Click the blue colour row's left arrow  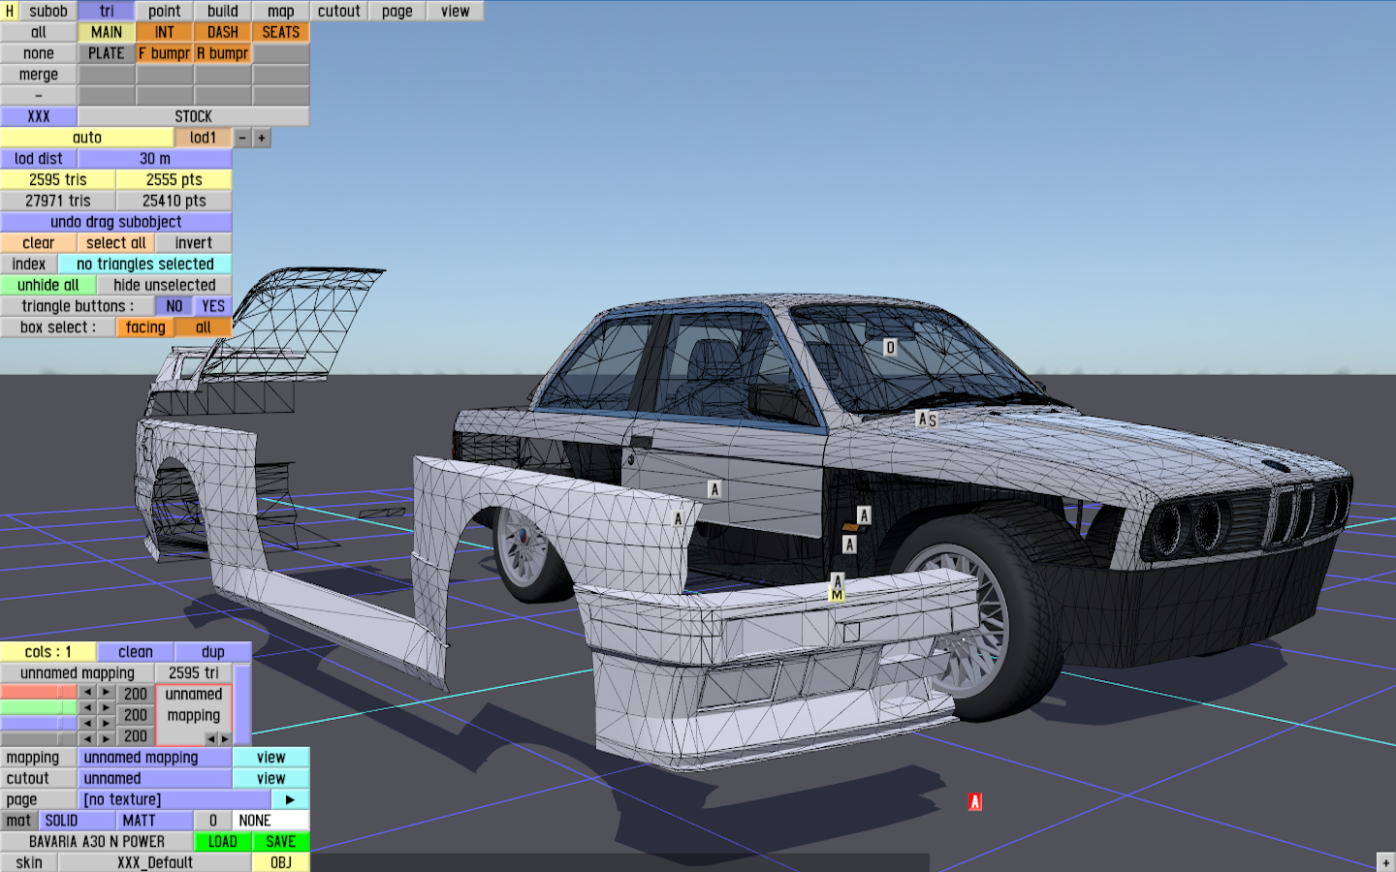[87, 723]
